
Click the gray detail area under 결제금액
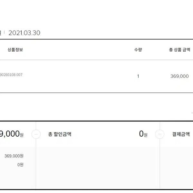pyautogui.click(x=176, y=168)
